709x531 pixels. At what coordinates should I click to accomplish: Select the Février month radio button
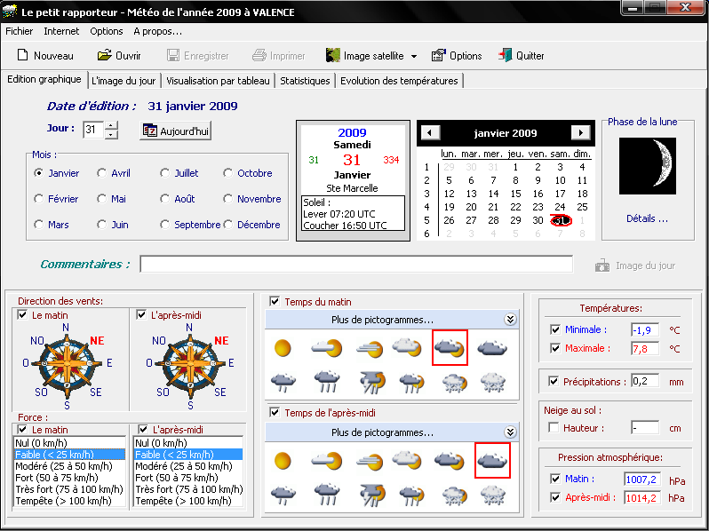point(39,199)
